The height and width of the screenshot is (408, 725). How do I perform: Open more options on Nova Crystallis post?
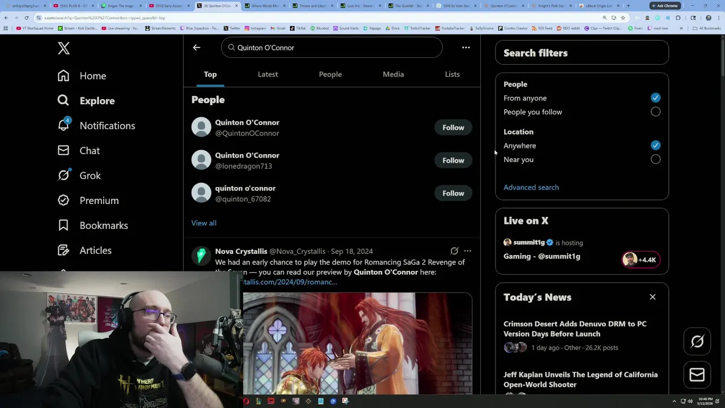tap(467, 251)
